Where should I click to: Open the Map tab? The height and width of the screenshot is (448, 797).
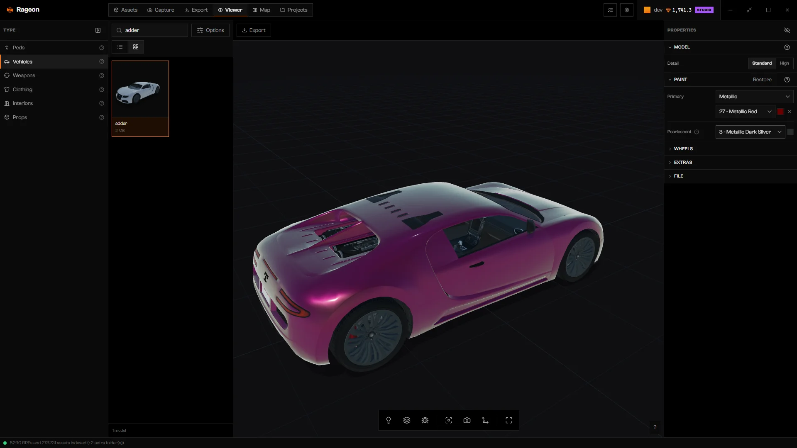[262, 10]
